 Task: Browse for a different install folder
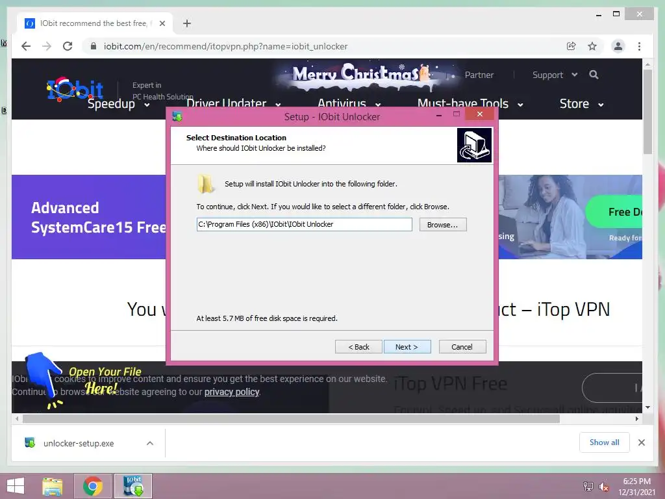click(x=443, y=224)
